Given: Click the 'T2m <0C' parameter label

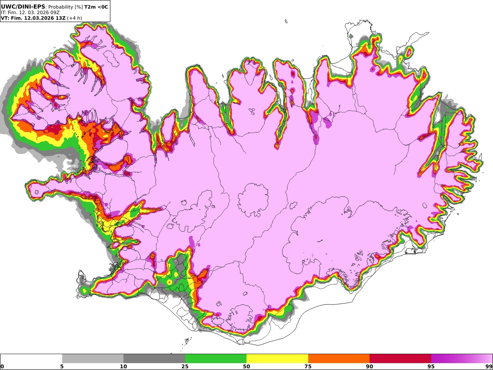Looking at the screenshot, I should click(x=96, y=6).
